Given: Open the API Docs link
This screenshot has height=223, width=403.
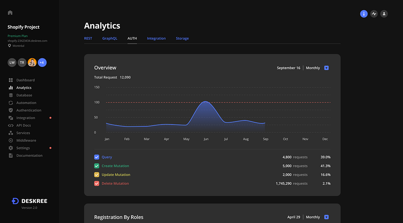Looking at the screenshot, I should tap(23, 125).
